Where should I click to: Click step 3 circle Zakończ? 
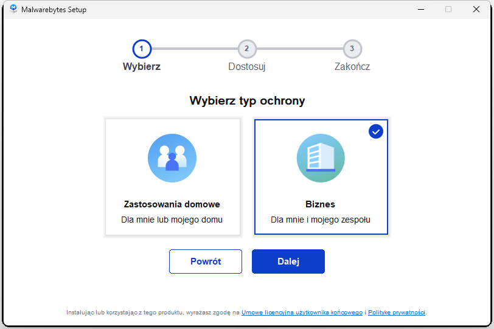pyautogui.click(x=352, y=49)
